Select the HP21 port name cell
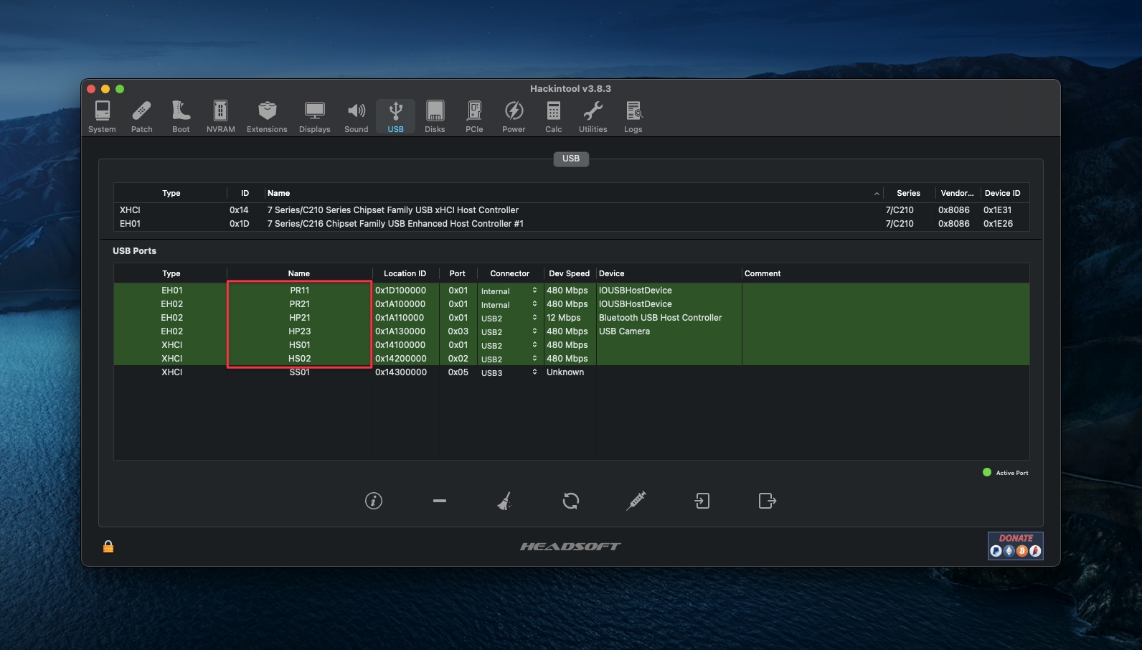Screen dimensions: 1142x650 pos(299,318)
